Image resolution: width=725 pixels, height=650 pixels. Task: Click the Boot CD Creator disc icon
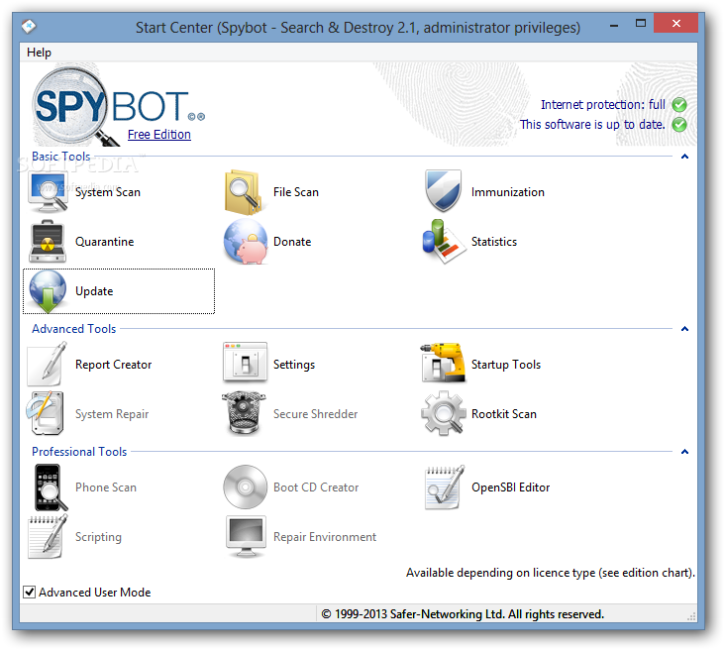click(245, 487)
